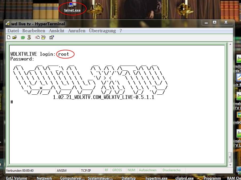The image size is (241, 180).
Task: Open the ? help menu
Action: coord(121,31)
